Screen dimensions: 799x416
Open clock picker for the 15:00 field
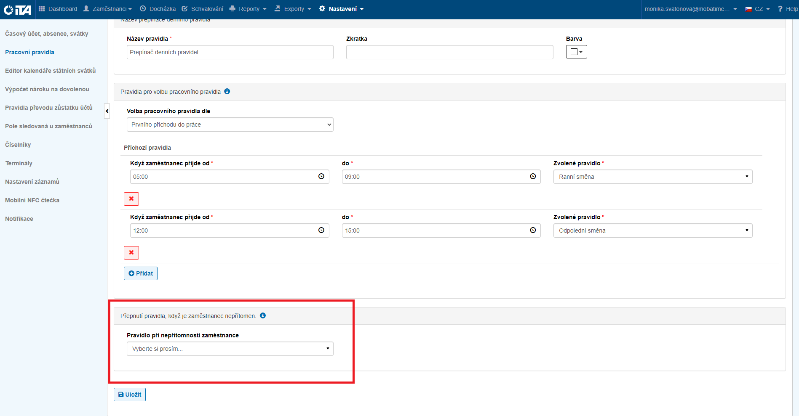pyautogui.click(x=533, y=231)
